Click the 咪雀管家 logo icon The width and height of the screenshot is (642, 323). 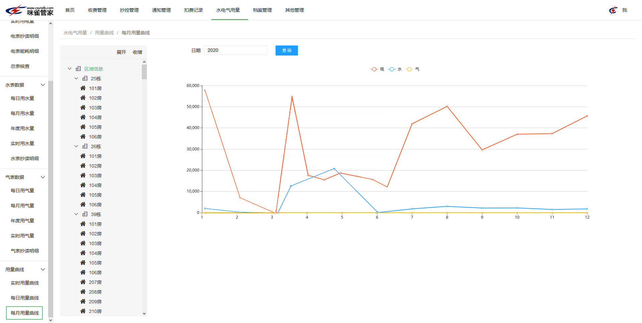15,10
